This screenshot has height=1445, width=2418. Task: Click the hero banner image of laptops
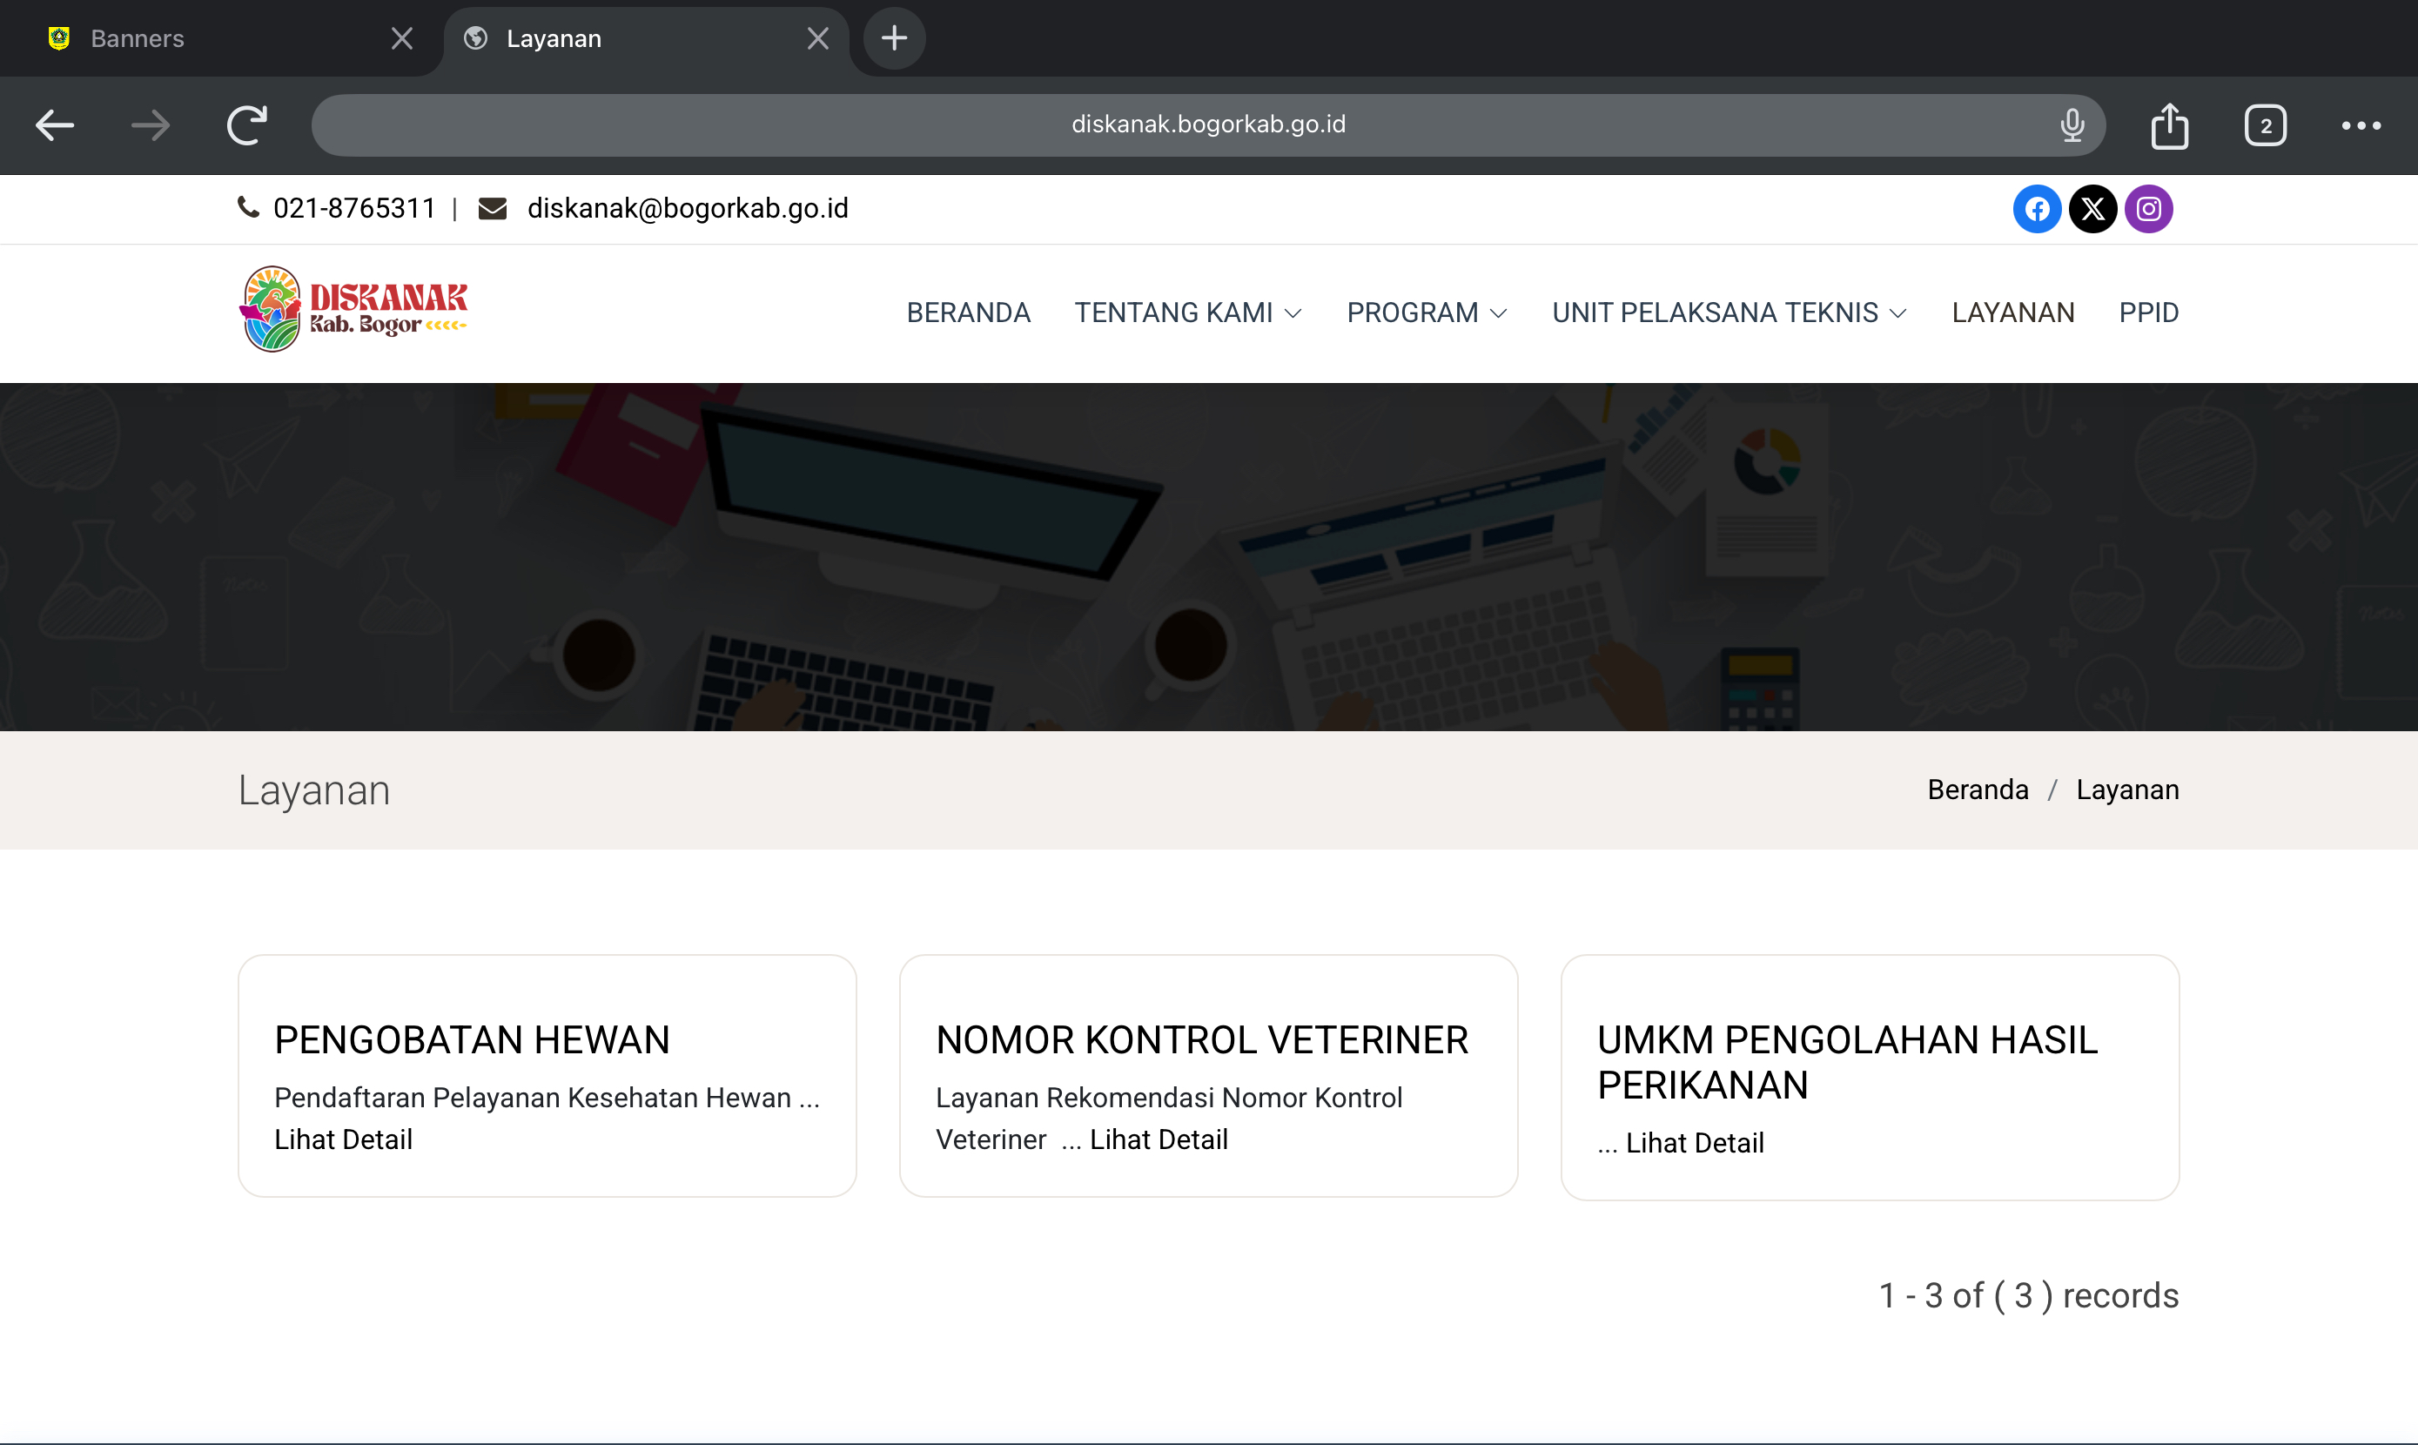(1209, 557)
